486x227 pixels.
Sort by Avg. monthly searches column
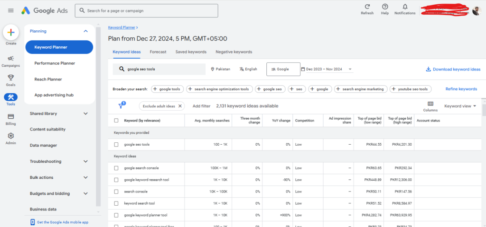pos(212,121)
